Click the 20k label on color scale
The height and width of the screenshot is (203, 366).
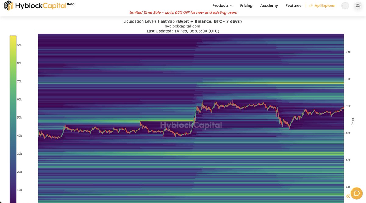coord(19,172)
